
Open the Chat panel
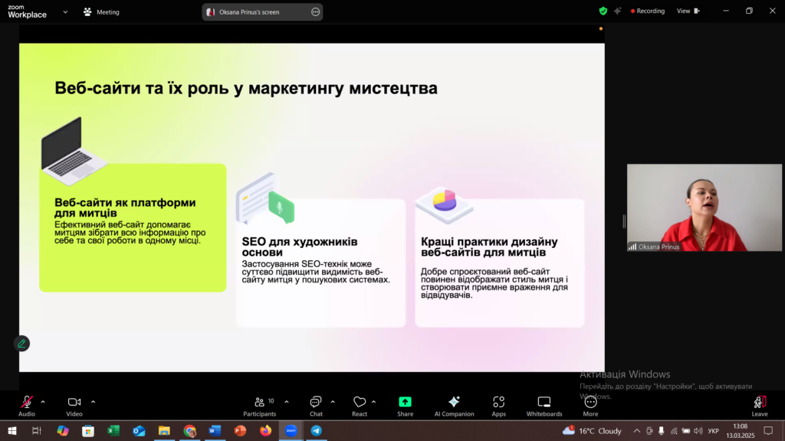[316, 406]
